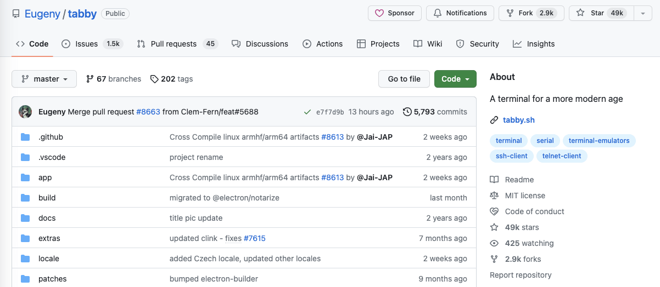Click the repository icon beside Eugeny
This screenshot has width=660, height=287.
coord(16,14)
